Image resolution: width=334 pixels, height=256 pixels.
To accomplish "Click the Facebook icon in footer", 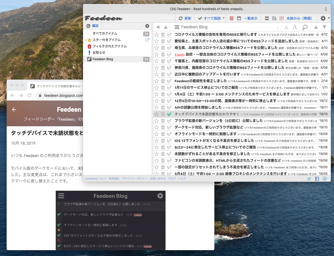I will (x=317, y=179).
